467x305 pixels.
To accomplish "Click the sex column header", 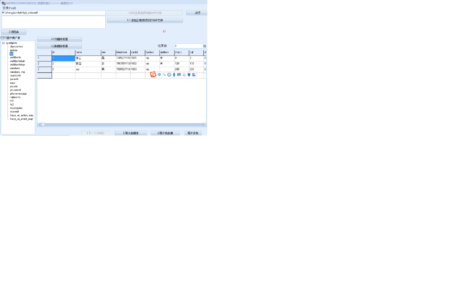I will pyautogui.click(x=108, y=53).
